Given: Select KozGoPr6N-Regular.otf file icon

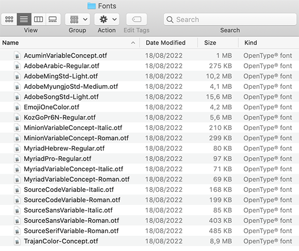Looking at the screenshot, I should click(x=17, y=118).
